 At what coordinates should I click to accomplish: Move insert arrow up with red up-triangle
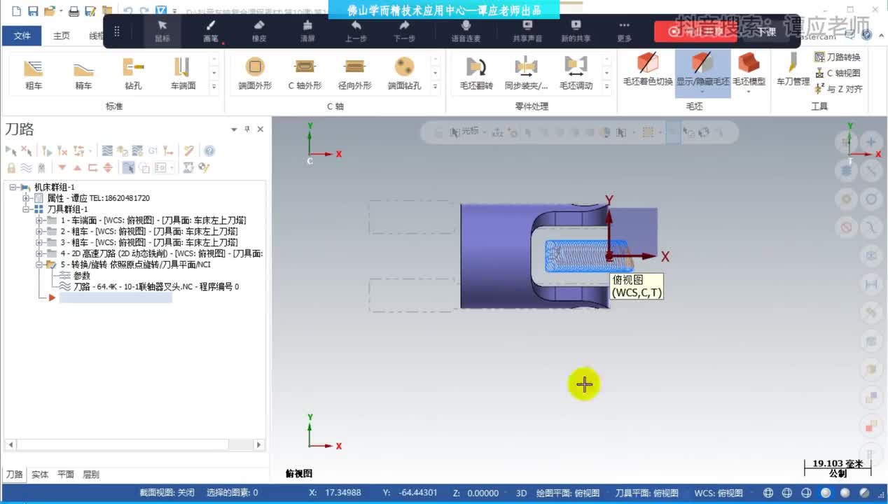(77, 167)
